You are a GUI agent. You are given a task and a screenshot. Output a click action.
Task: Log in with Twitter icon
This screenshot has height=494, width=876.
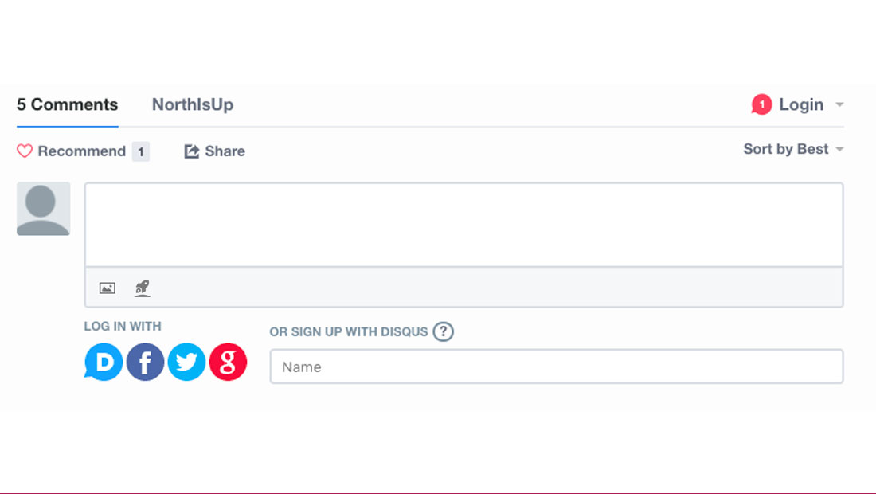[186, 362]
